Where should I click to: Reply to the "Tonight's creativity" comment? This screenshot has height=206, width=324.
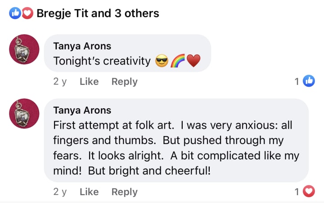click(x=124, y=82)
